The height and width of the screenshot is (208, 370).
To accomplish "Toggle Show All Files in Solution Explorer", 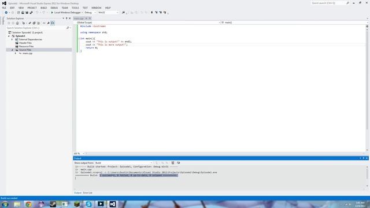I will point(39,23).
